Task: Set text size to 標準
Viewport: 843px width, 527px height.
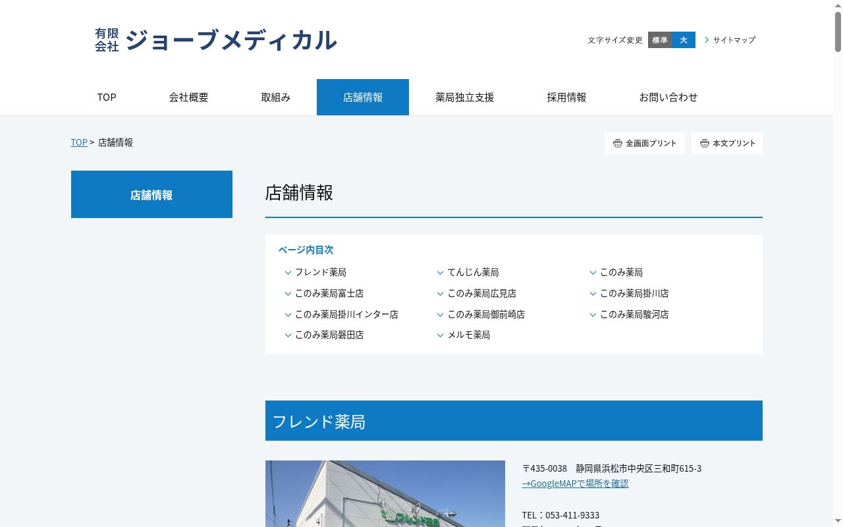Action: (660, 40)
